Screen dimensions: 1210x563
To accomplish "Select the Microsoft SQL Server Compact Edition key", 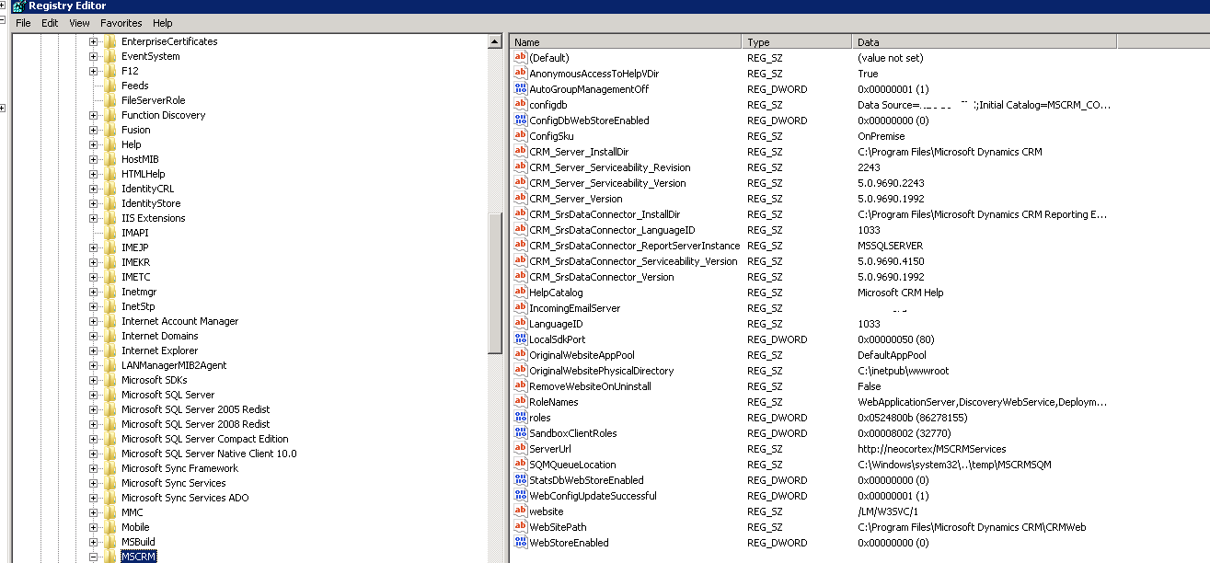I will (205, 439).
